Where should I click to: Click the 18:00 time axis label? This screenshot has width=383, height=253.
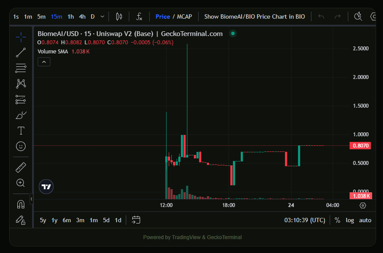coord(229,205)
